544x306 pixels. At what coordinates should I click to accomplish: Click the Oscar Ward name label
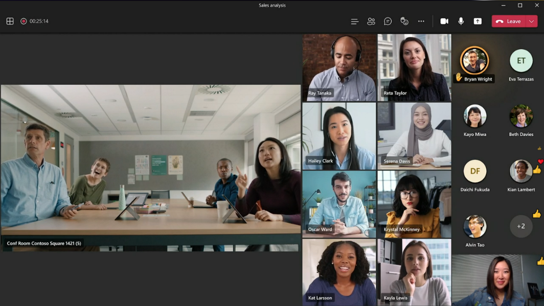pyautogui.click(x=320, y=229)
